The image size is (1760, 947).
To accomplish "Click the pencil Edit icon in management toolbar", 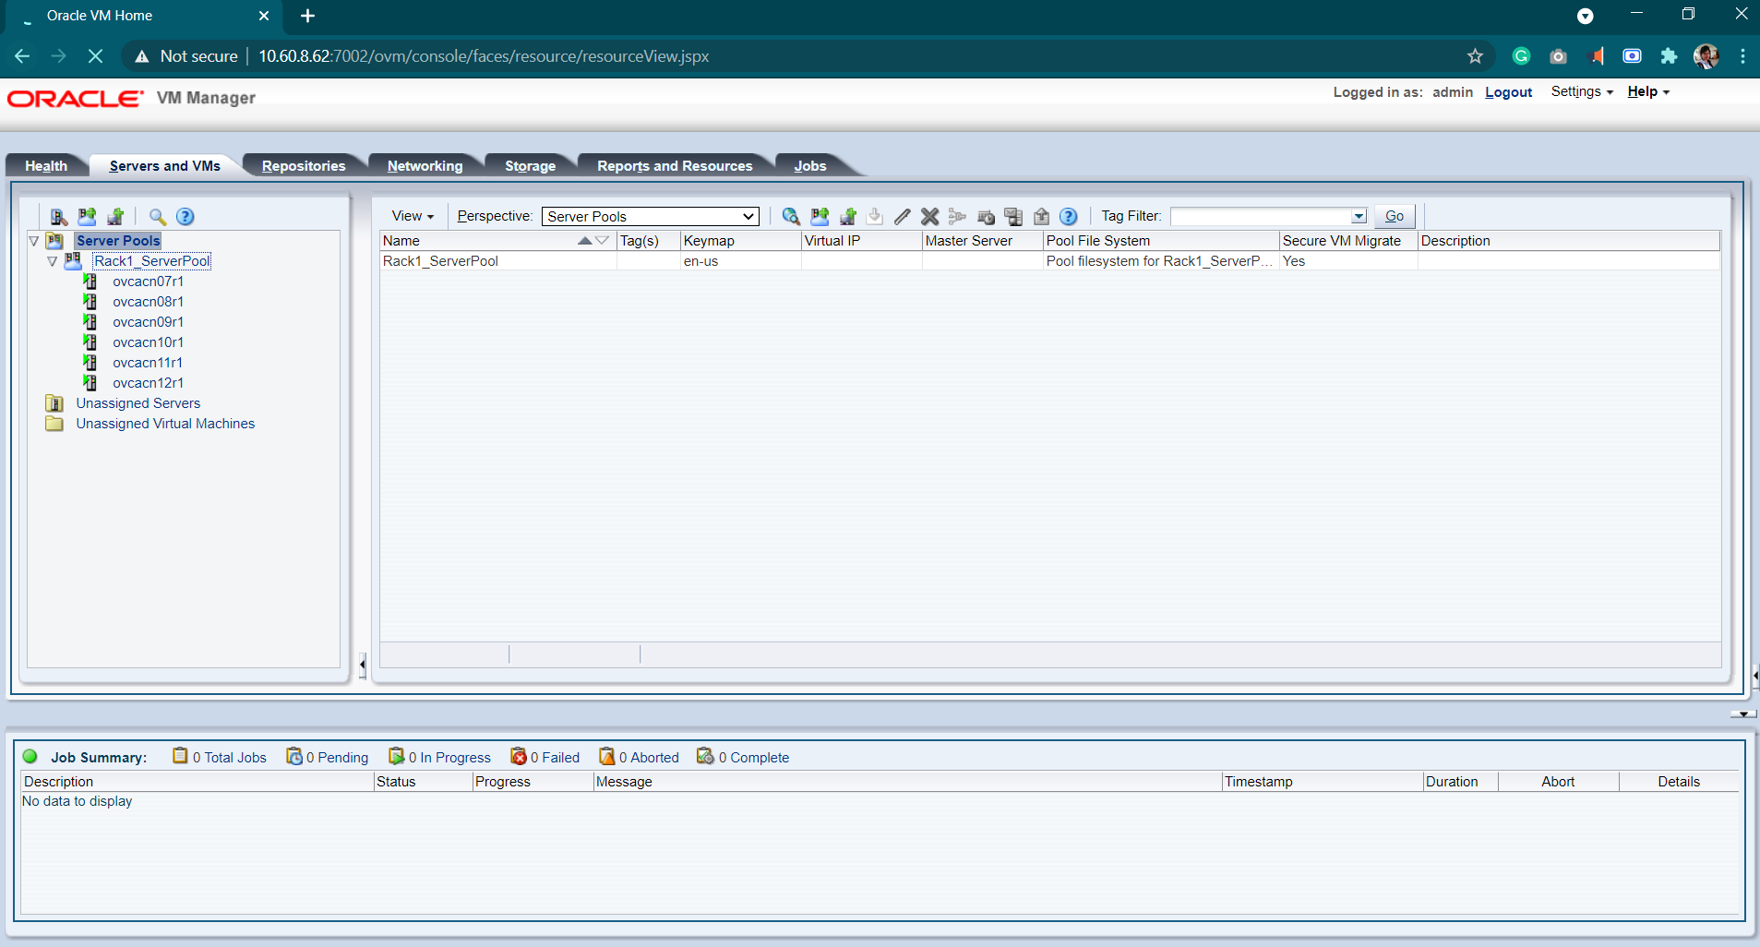I will (x=902, y=217).
